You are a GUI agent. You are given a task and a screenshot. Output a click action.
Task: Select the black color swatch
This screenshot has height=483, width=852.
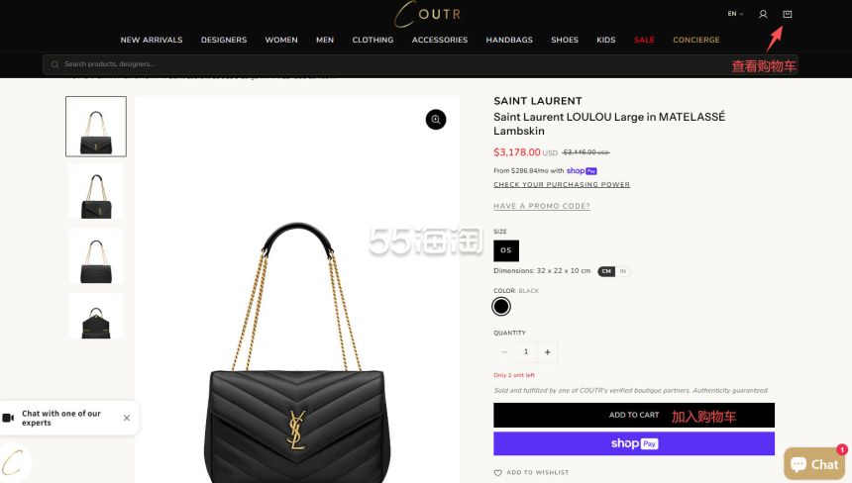[501, 307]
